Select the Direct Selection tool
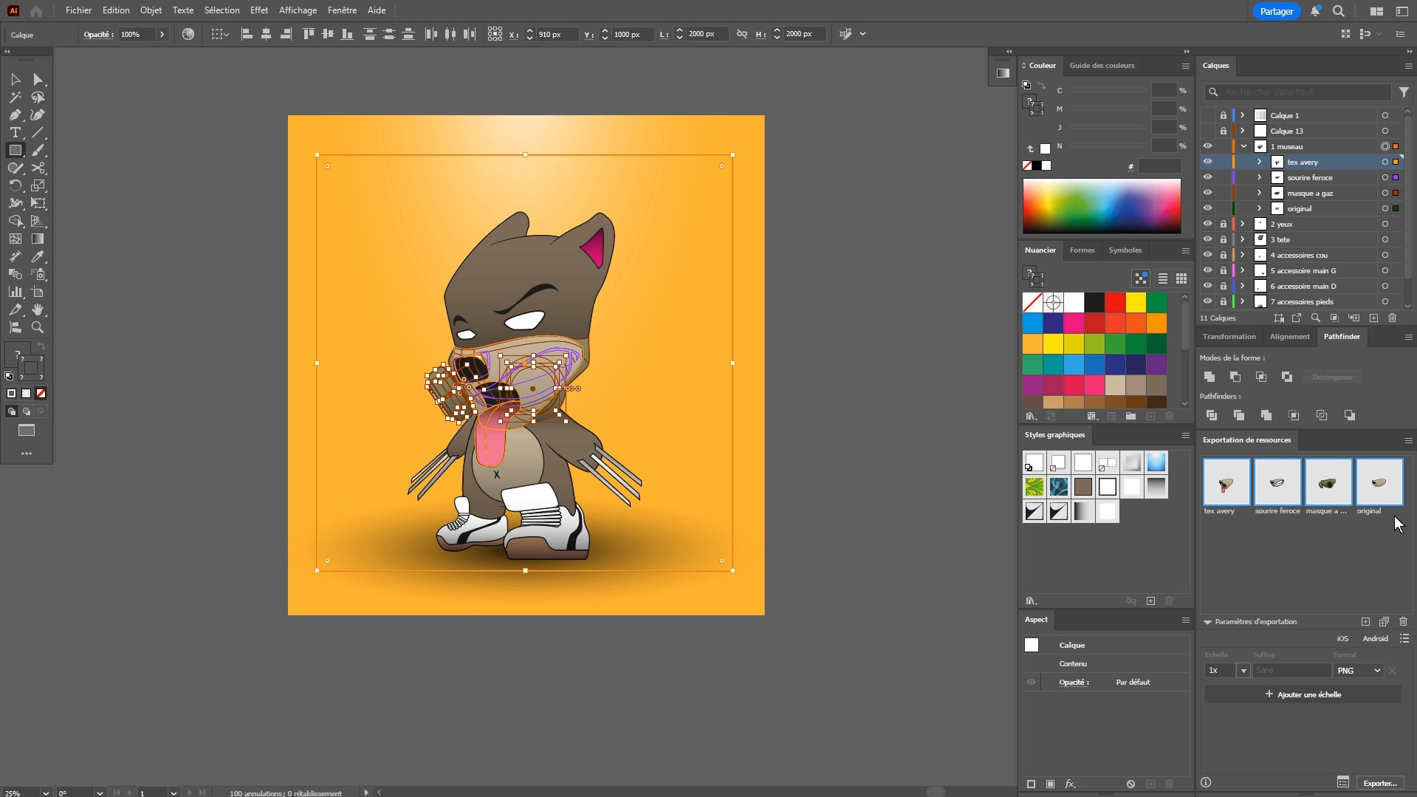Image resolution: width=1417 pixels, height=797 pixels. (x=38, y=79)
